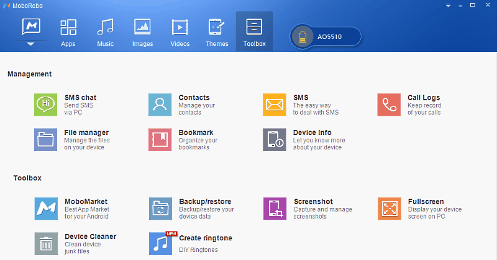Screen dimensions: 497x260
Task: Click the Bookmark title label
Action: click(196, 132)
